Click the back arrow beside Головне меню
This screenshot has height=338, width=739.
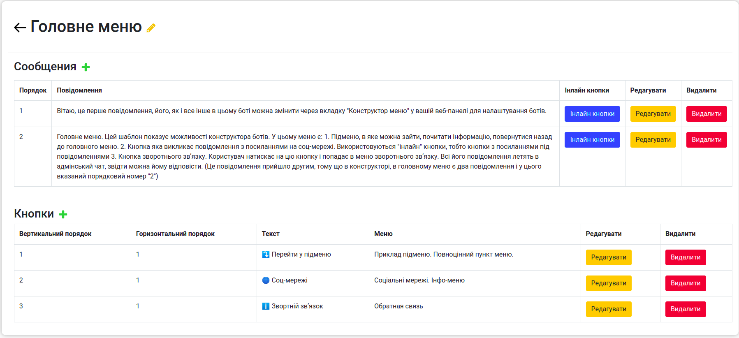click(20, 28)
